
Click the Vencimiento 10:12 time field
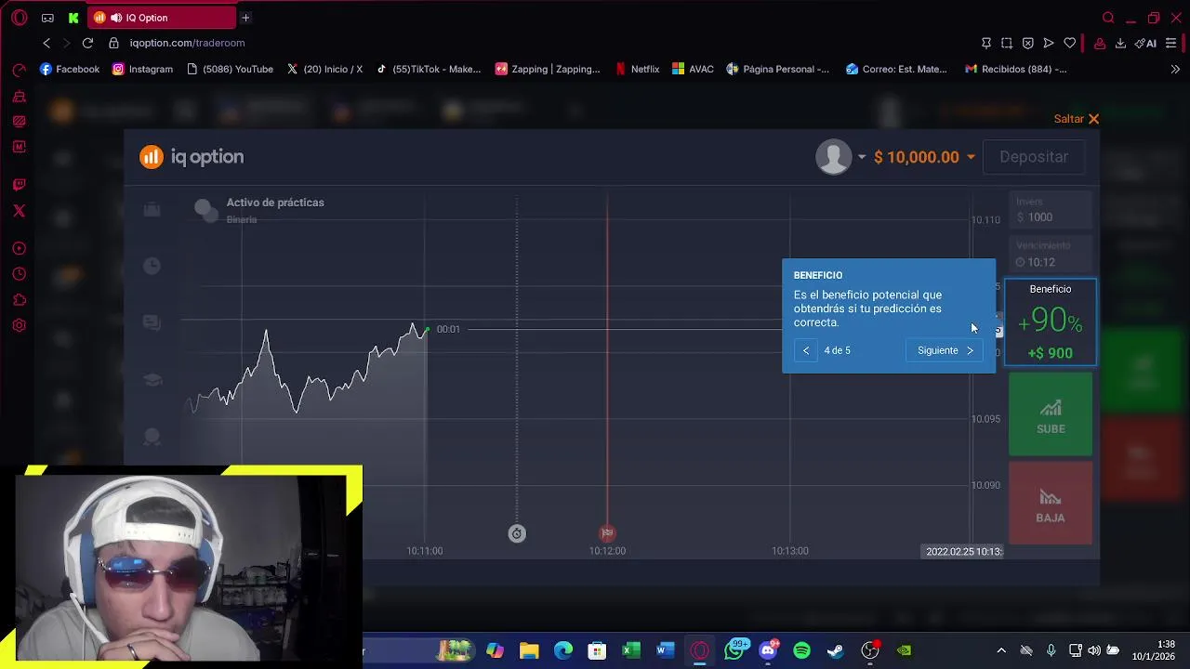coord(1051,255)
